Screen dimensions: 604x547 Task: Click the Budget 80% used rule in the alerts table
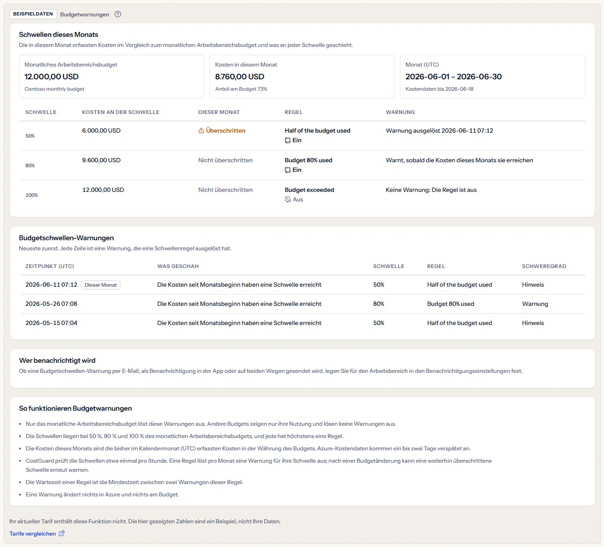click(x=451, y=304)
